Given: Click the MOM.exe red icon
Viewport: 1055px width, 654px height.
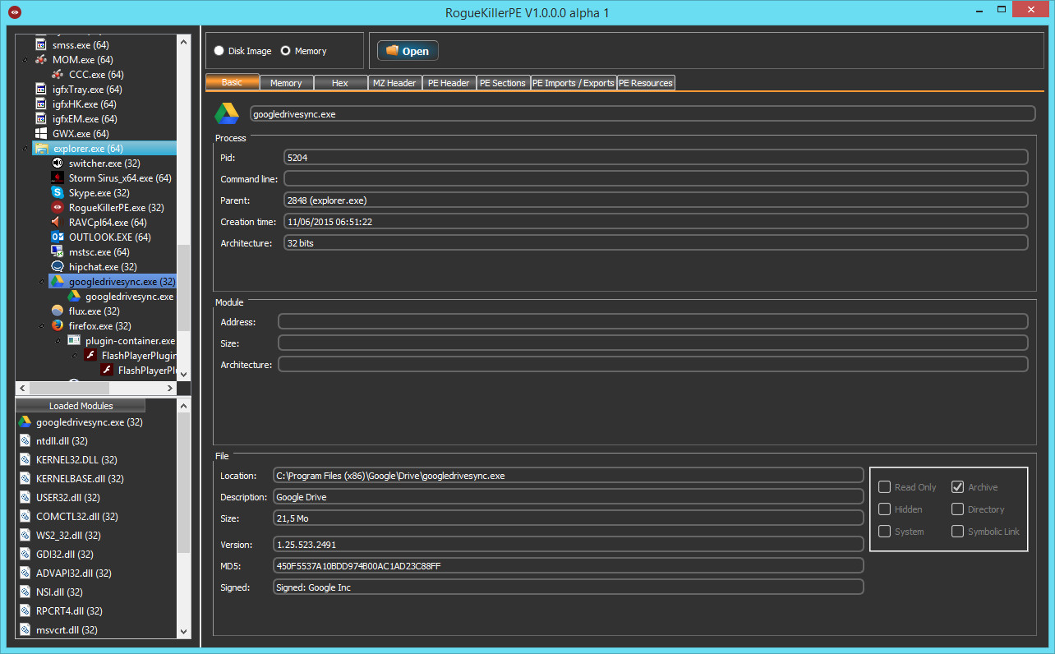Looking at the screenshot, I should point(41,59).
